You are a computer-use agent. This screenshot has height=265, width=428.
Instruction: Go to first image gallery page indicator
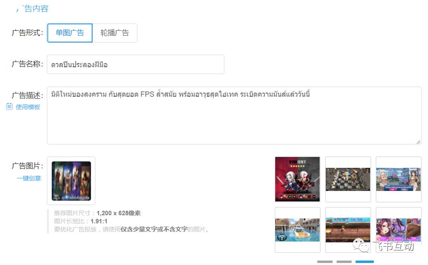(x=325, y=262)
